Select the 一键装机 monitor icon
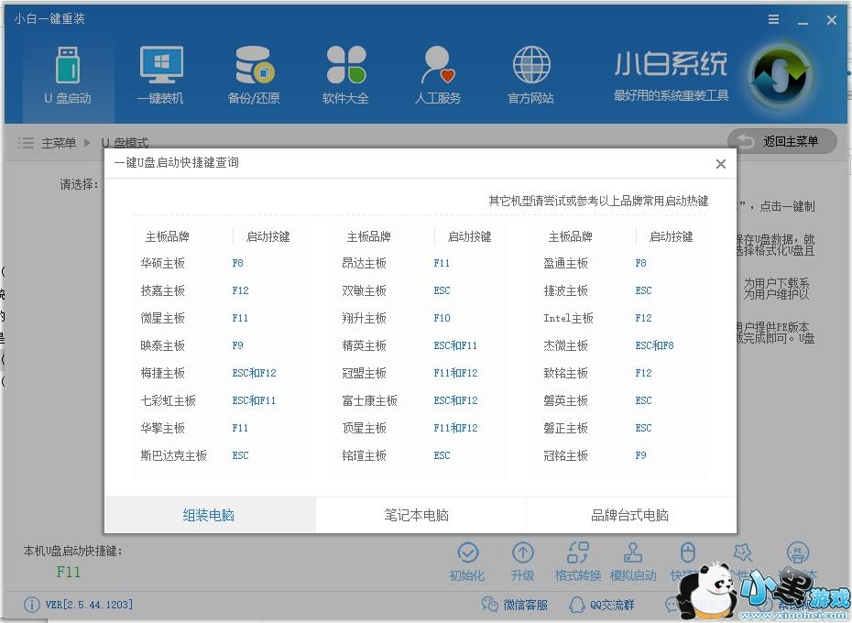Screen dimensions: 852x623 pyautogui.click(x=161, y=65)
